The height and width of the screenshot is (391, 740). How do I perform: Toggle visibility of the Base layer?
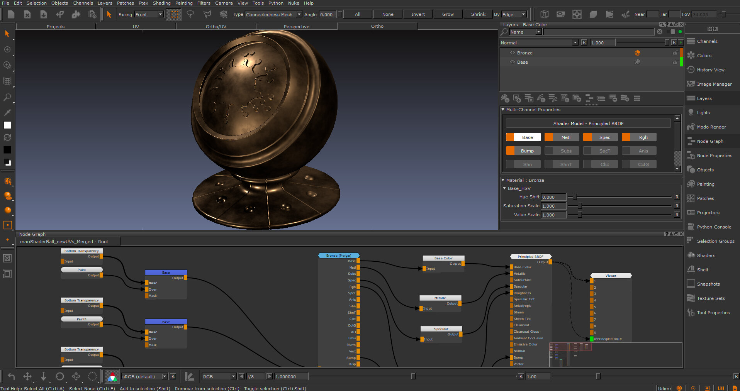(x=513, y=62)
